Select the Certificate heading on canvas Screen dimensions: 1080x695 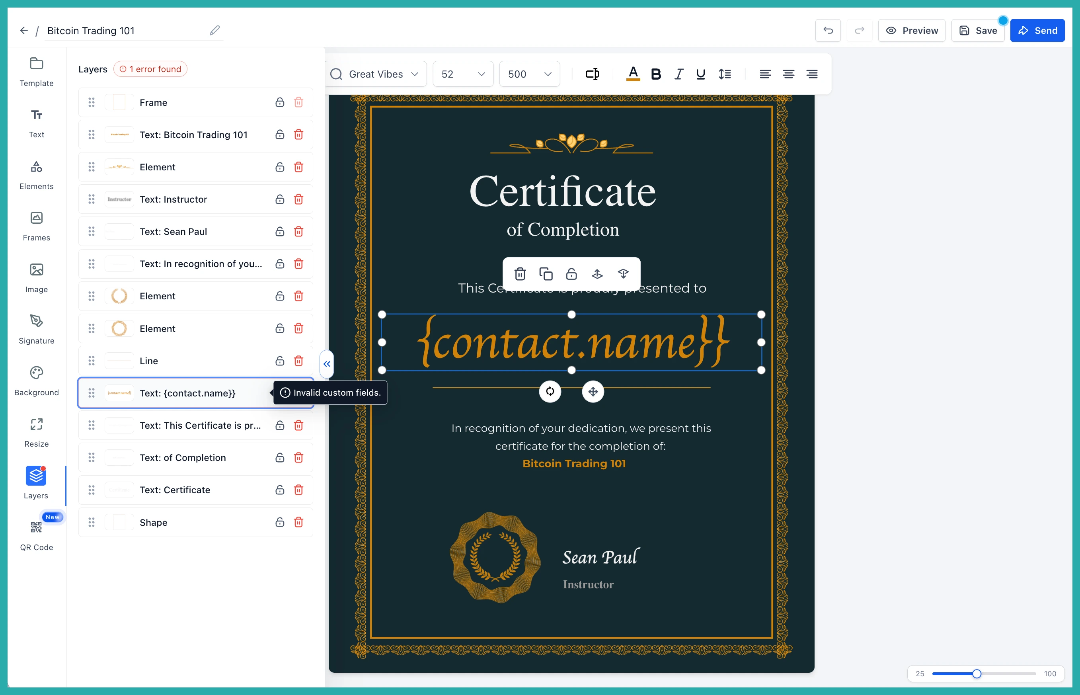(562, 192)
